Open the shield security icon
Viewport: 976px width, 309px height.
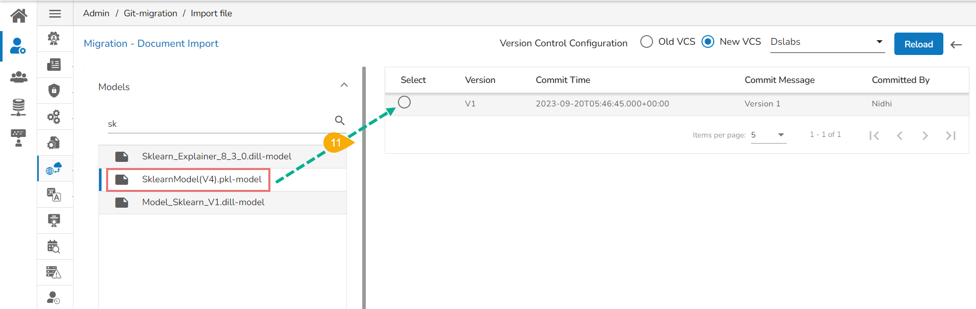tap(54, 91)
